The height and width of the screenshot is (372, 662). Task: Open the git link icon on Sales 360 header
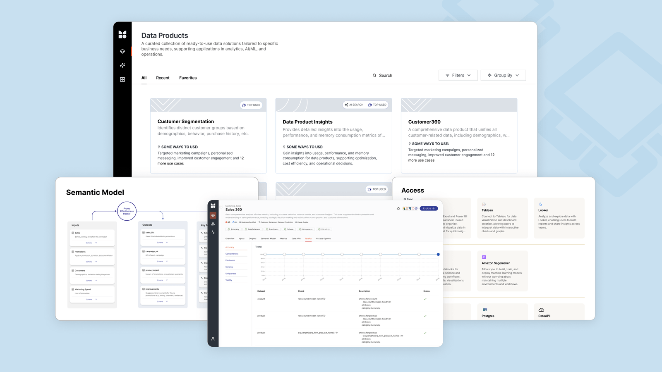coord(228,222)
